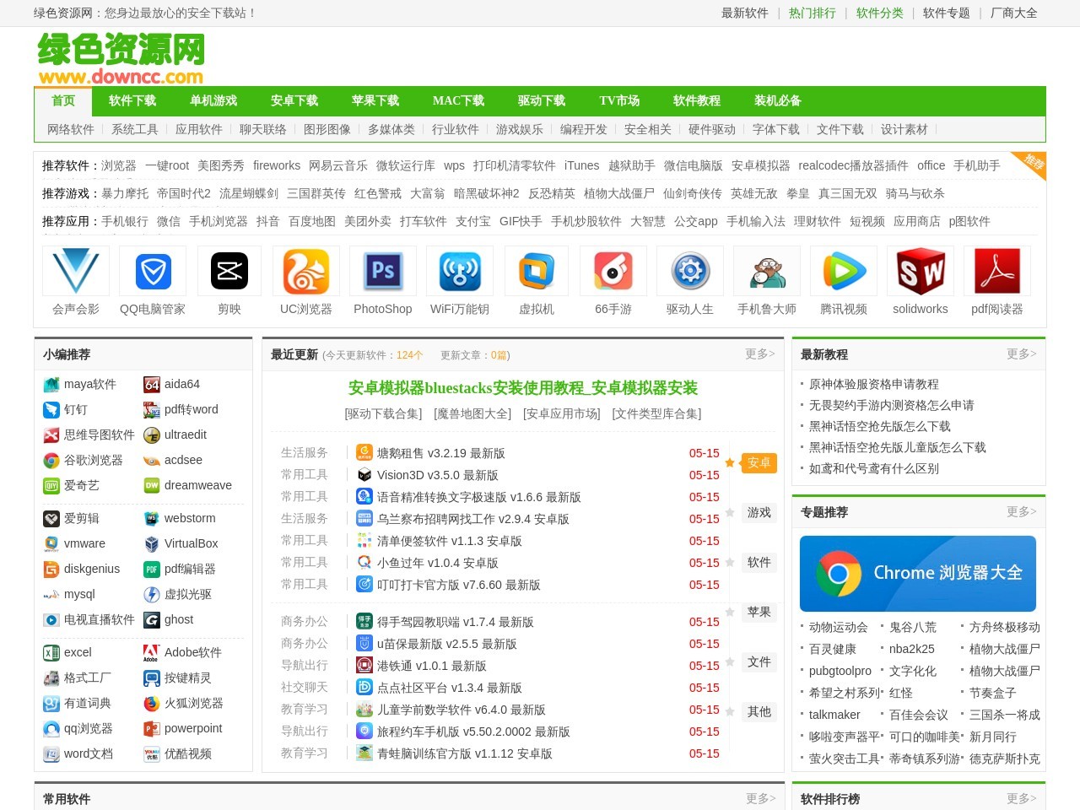This screenshot has width=1080, height=810.
Task: Click the maya软件 icon in 小编推荐
Action: [x=51, y=385]
